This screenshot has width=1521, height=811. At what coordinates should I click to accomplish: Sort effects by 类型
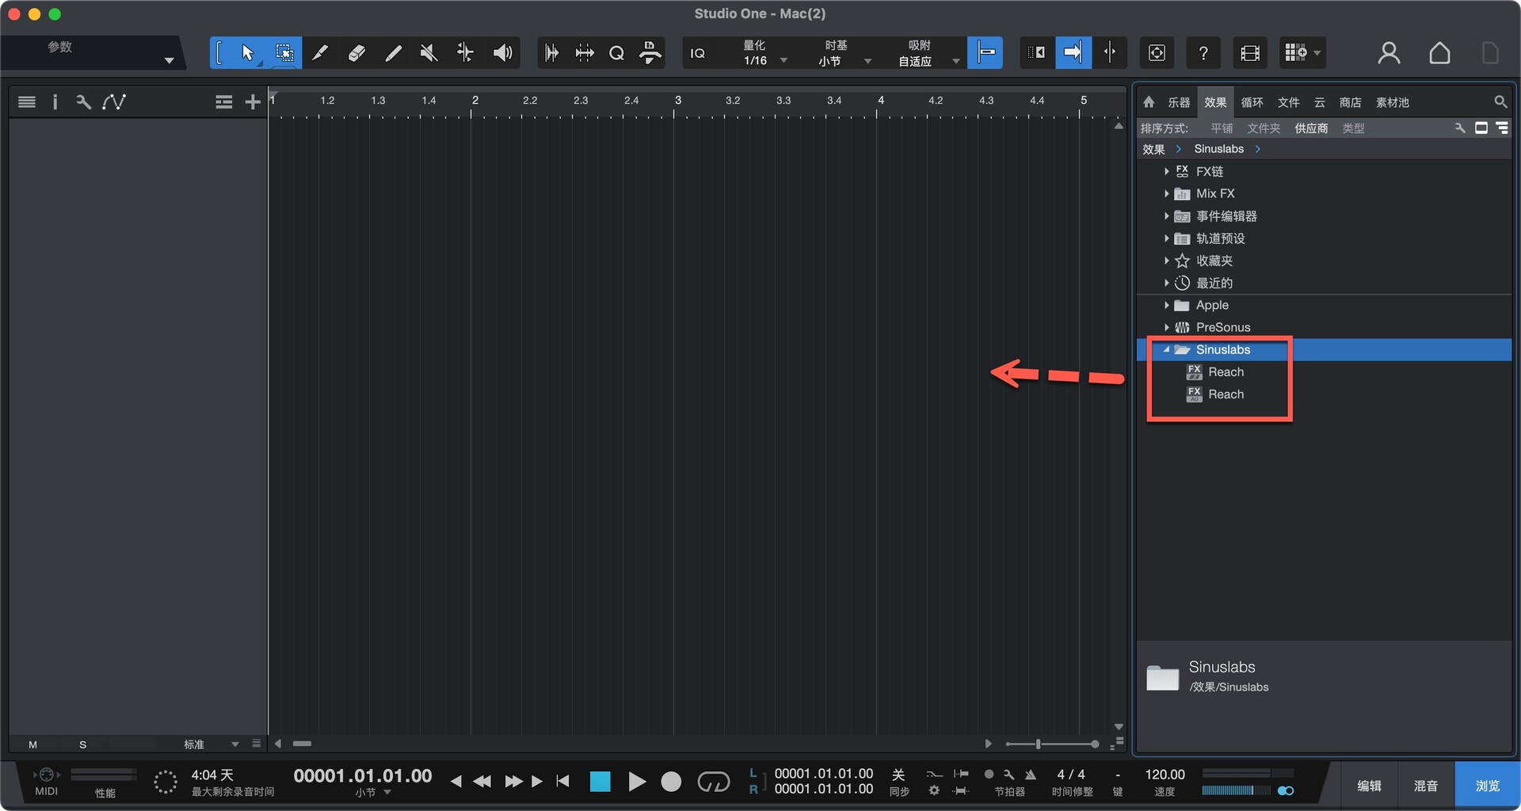pos(1353,128)
